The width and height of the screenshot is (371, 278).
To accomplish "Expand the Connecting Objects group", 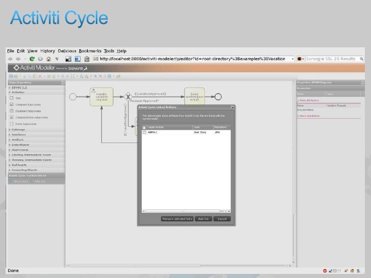I will 10,170.
